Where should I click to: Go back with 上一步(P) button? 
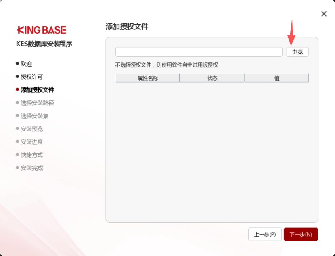[x=265, y=234]
